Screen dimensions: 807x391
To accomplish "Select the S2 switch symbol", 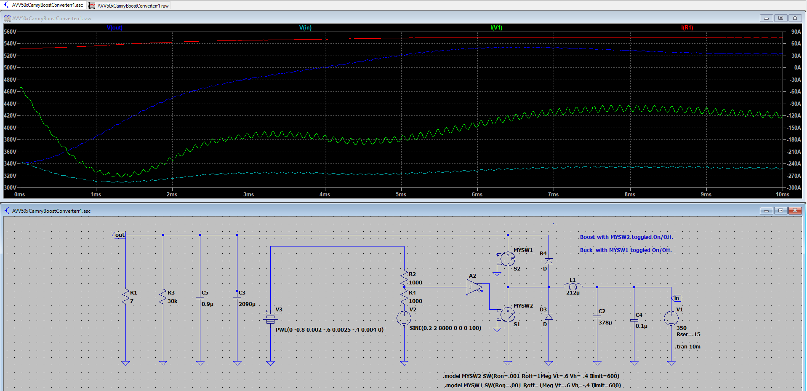I will coord(508,259).
